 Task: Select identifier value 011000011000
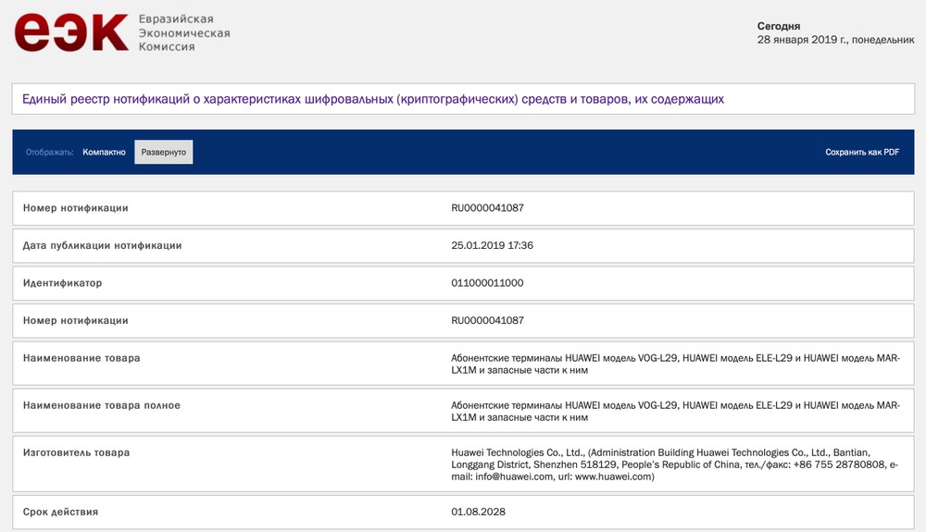tap(487, 283)
